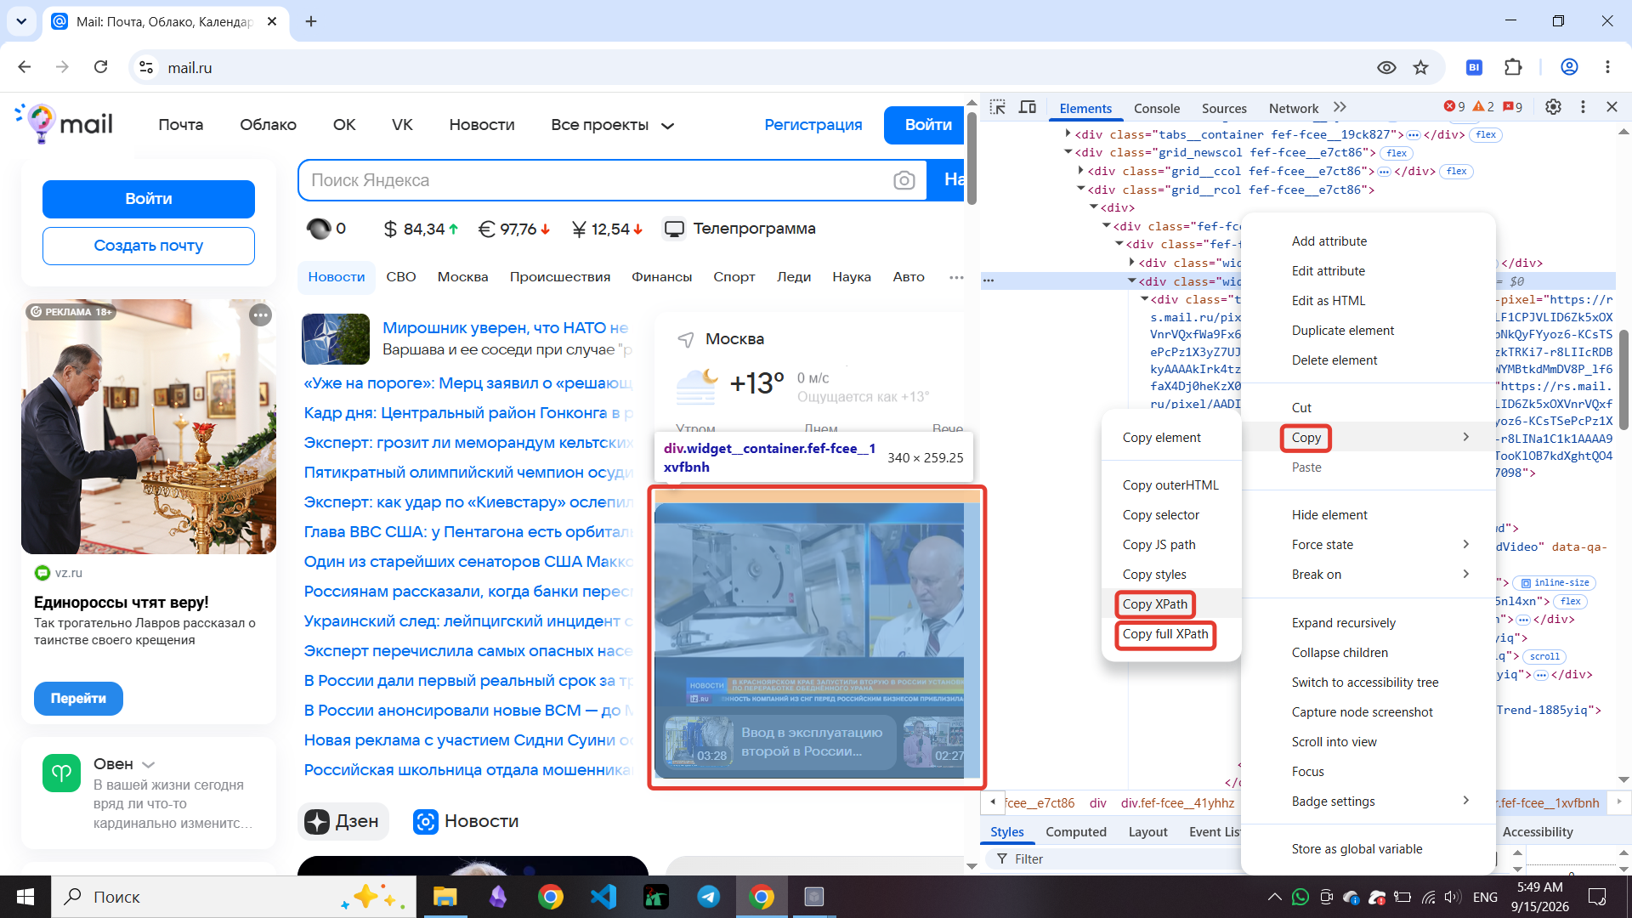1632x918 pixels.
Task: Open DevTools settings gear
Action: (1553, 107)
